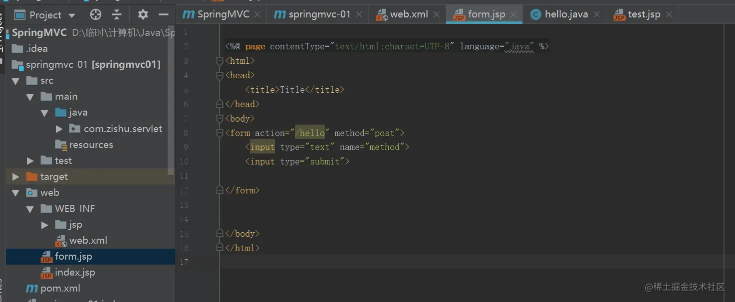This screenshot has height=302, width=735.
Task: Click the target folder icon
Action: (x=31, y=176)
